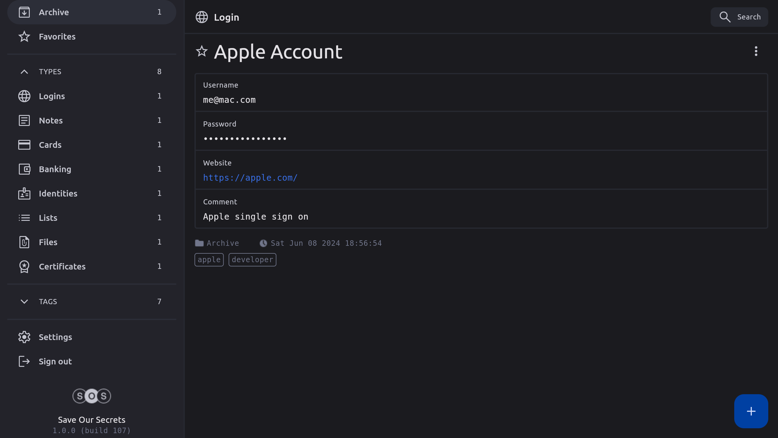This screenshot has height=438, width=778.
Task: Click the Archive folder icon in sidebar
Action: coord(24,12)
